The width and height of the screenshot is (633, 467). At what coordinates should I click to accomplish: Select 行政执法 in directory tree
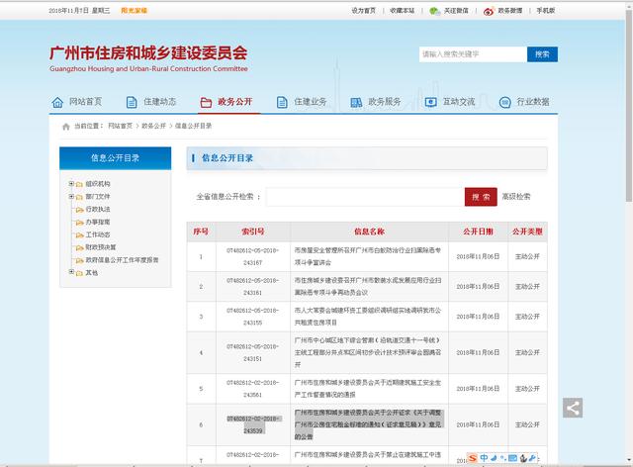(98, 210)
